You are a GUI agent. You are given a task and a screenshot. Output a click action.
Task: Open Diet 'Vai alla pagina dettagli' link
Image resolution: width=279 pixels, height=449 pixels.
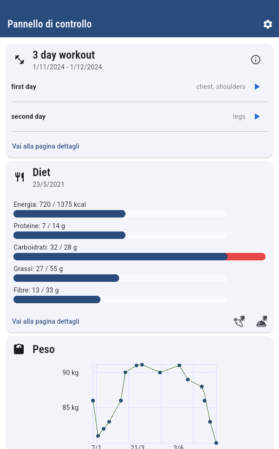point(46,321)
